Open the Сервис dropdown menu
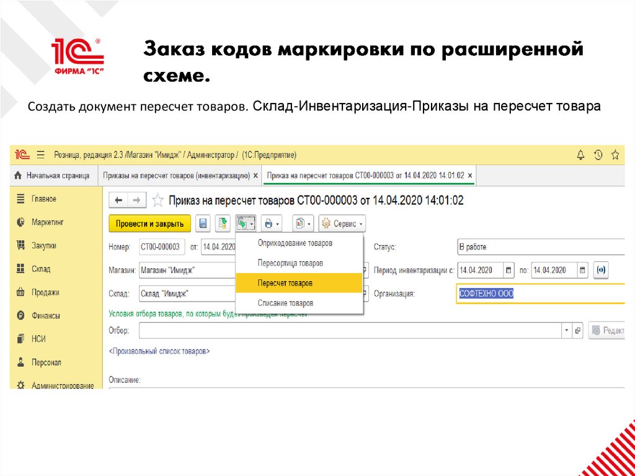 (342, 224)
